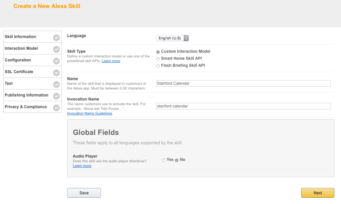Go to the Publishing Information tab
Screen dimensions: 341x204
pos(26,95)
